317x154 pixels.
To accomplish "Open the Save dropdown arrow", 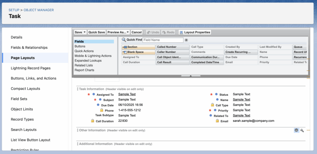I will tap(85, 32).
